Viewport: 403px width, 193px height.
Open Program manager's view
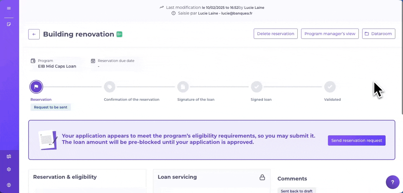(x=330, y=34)
